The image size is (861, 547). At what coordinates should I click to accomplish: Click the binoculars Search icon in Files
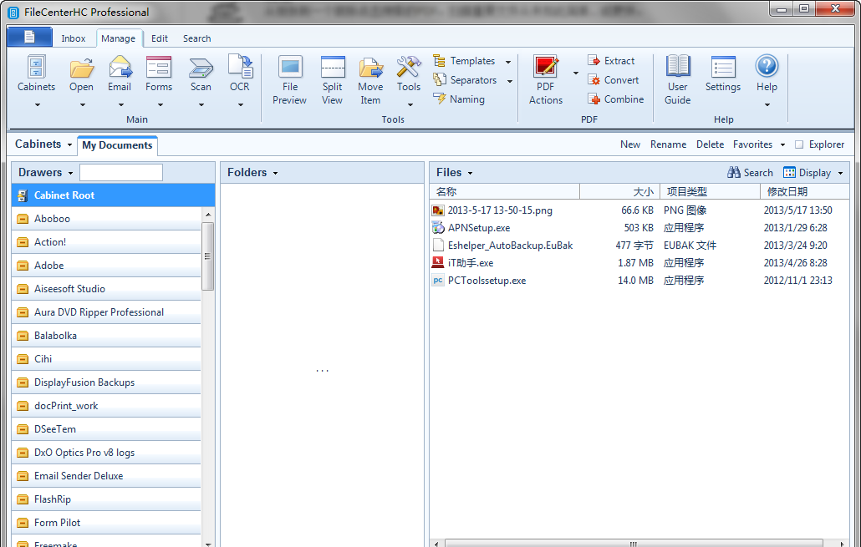[x=734, y=172]
